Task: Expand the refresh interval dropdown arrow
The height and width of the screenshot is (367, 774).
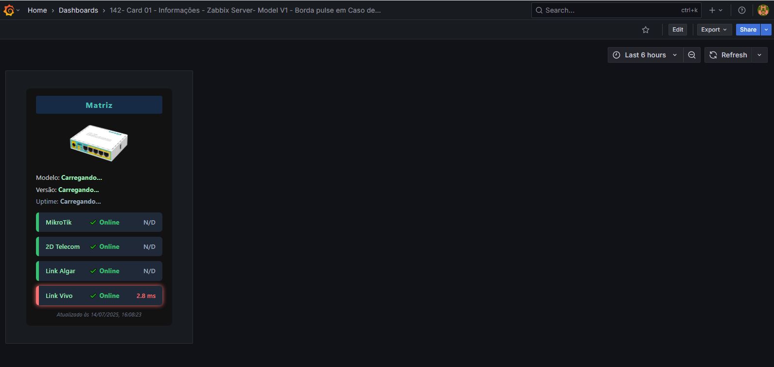Action: 760,55
